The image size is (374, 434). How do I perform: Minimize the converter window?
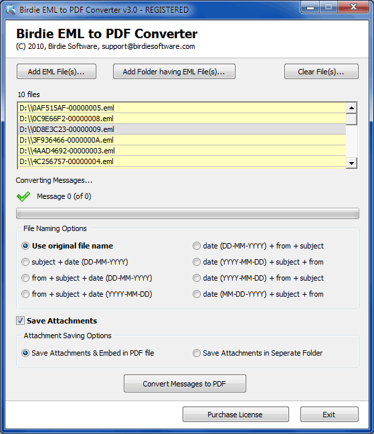click(x=310, y=7)
